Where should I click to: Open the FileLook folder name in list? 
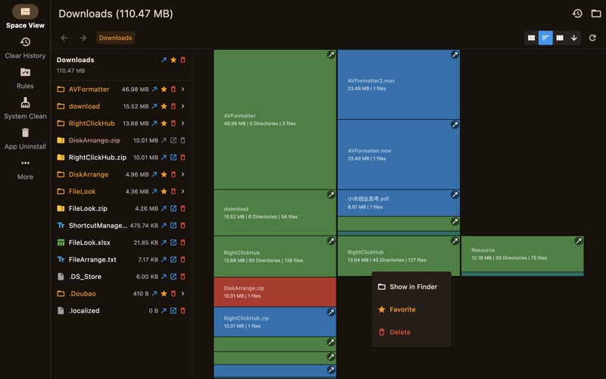tap(82, 192)
